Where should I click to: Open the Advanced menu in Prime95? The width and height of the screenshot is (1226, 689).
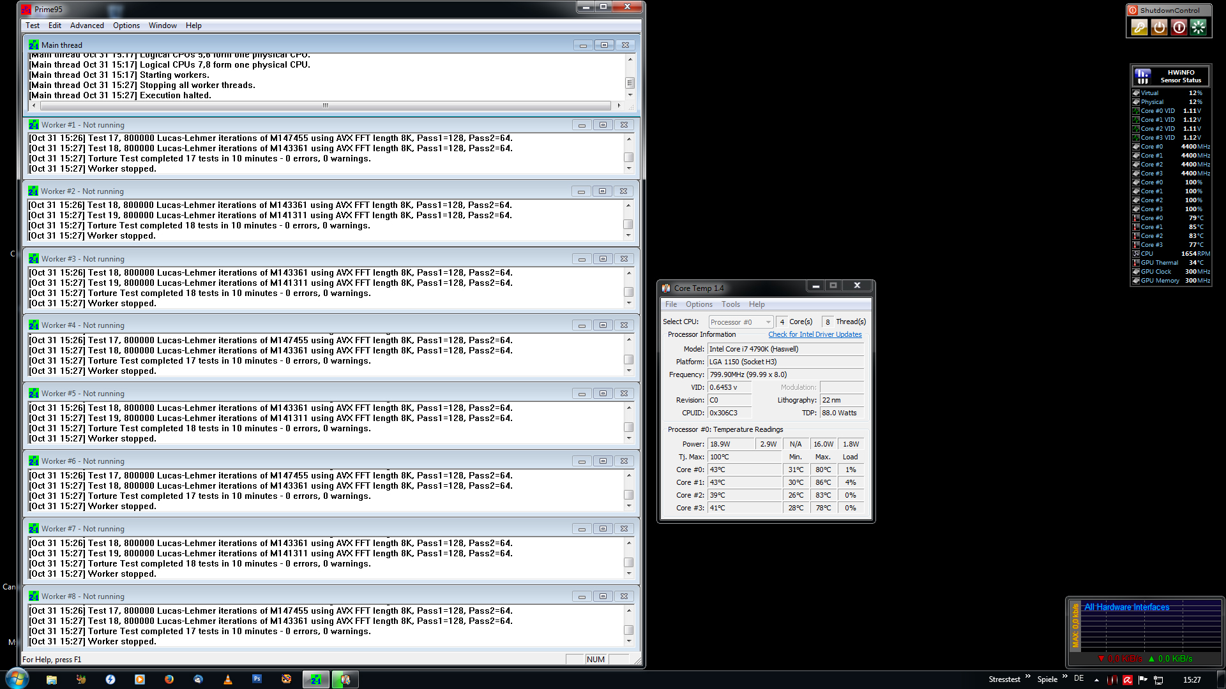(87, 26)
